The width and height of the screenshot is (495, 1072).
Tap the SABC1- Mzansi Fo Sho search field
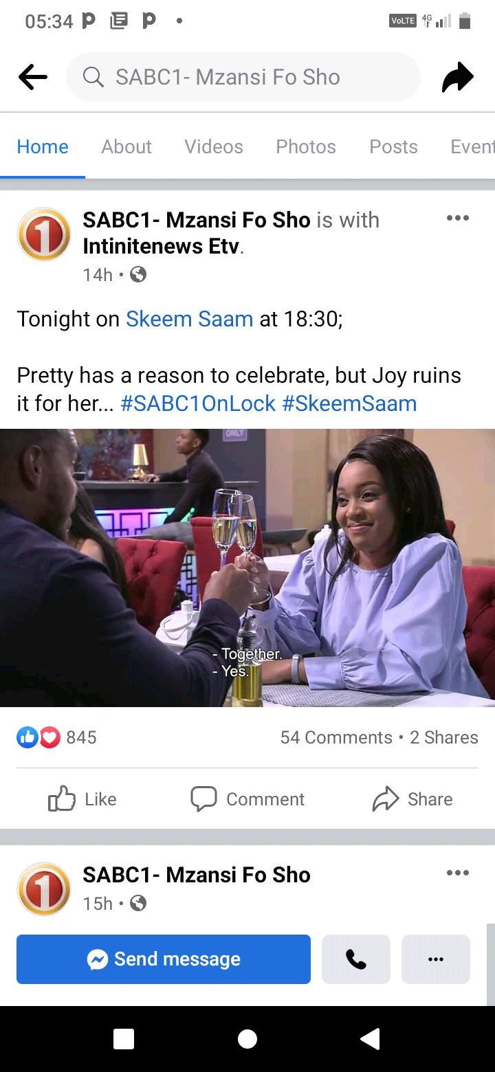[x=243, y=77]
